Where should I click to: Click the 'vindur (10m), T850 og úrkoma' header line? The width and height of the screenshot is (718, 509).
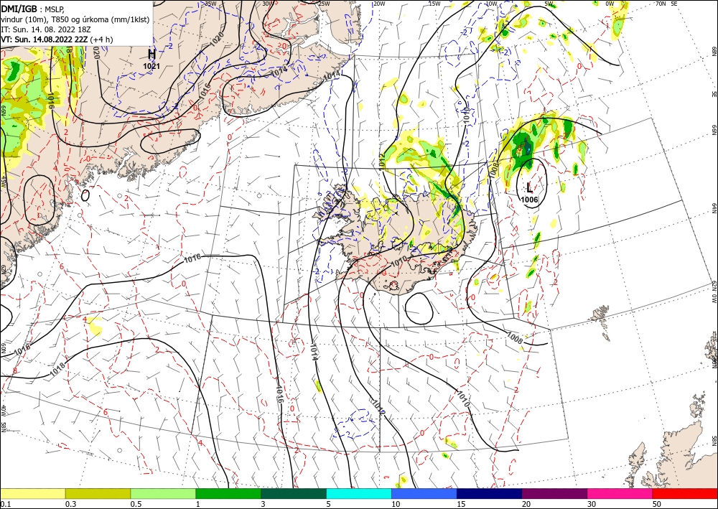coord(75,19)
